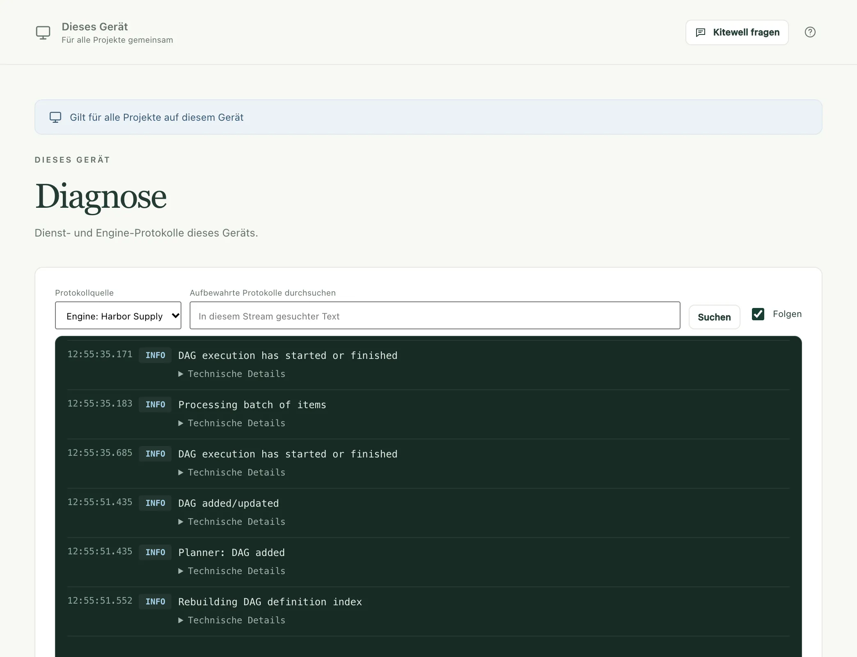Click timestamp 12:55:51.552
The width and height of the screenshot is (857, 657).
click(100, 601)
